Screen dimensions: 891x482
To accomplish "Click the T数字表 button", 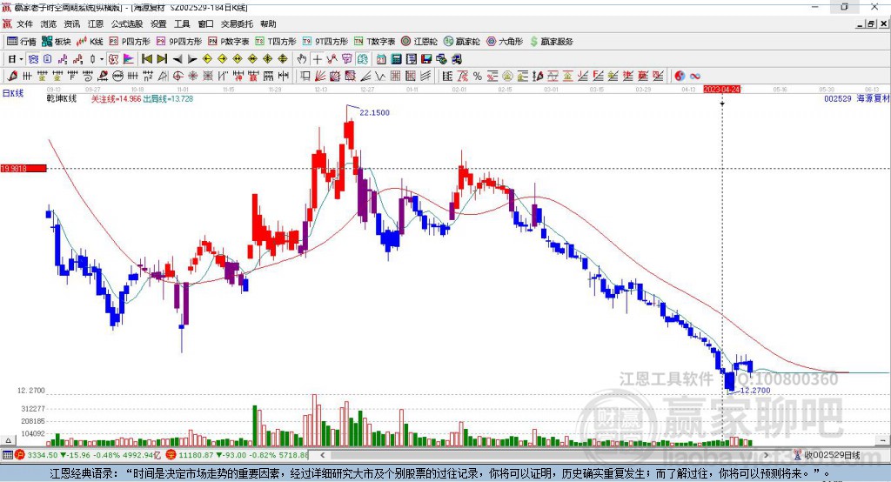I will point(374,42).
